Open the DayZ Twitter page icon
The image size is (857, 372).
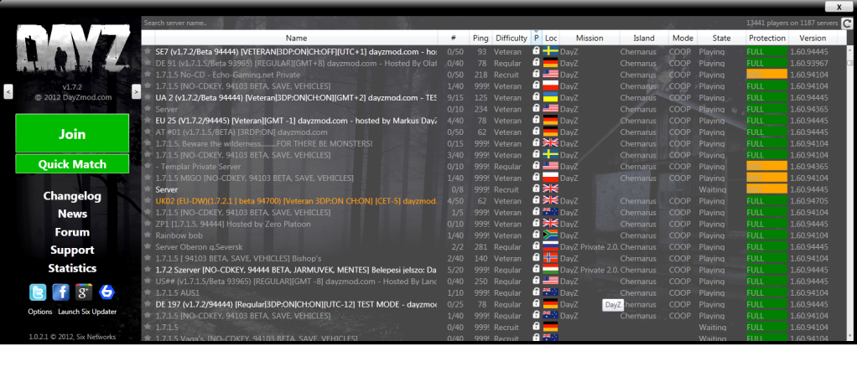[x=37, y=292]
